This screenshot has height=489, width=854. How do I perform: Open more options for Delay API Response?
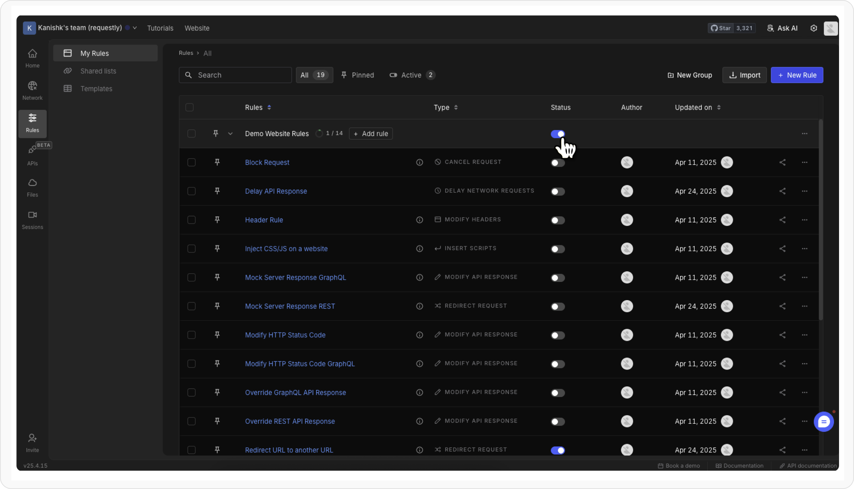pyautogui.click(x=804, y=191)
